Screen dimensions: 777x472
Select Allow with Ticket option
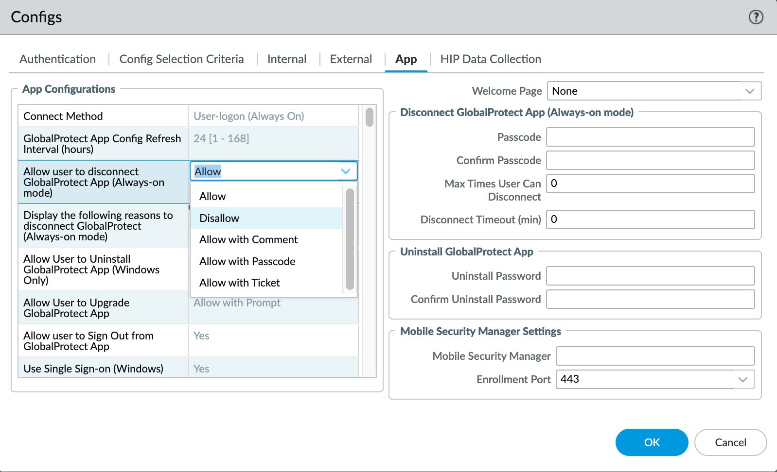pyautogui.click(x=266, y=283)
